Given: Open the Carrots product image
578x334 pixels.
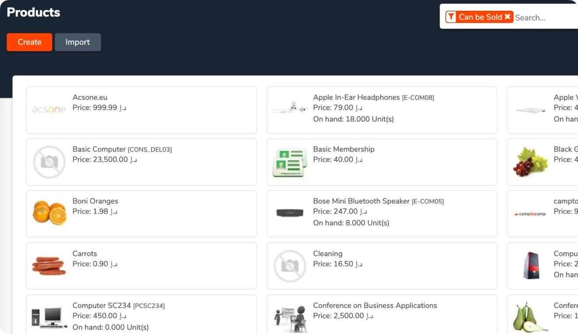Looking at the screenshot, I should point(49,266).
